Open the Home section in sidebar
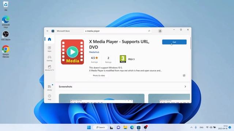This screenshot has width=234, height=131. 49,39
